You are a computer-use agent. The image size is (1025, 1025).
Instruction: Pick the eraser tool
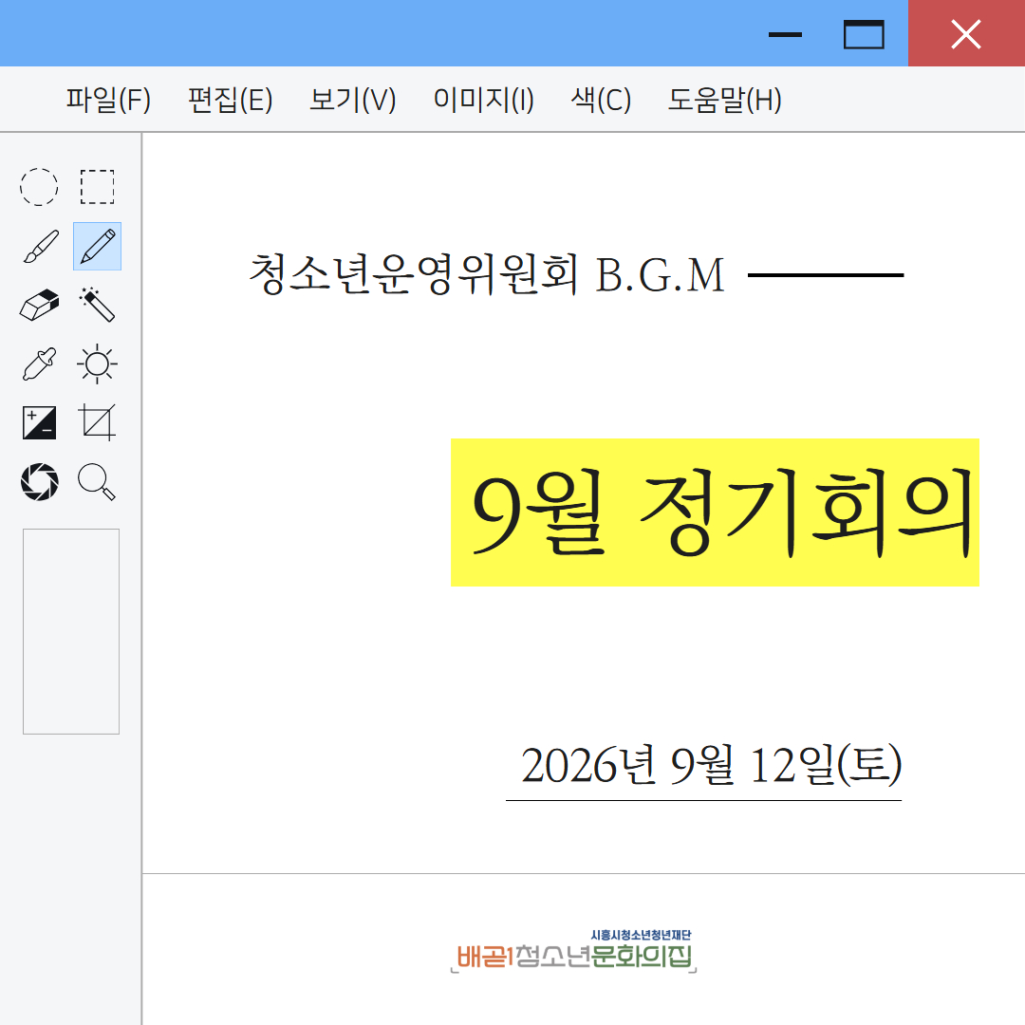click(39, 306)
